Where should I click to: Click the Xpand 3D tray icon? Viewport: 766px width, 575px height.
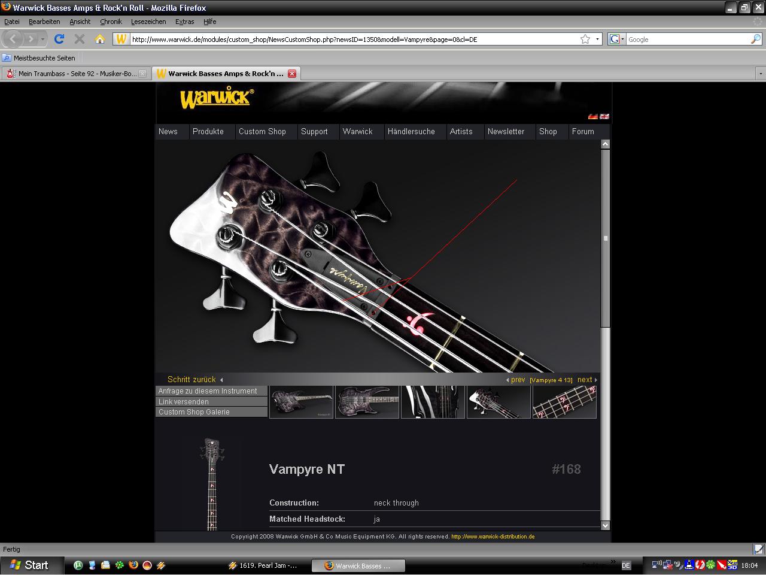pyautogui.click(x=732, y=565)
